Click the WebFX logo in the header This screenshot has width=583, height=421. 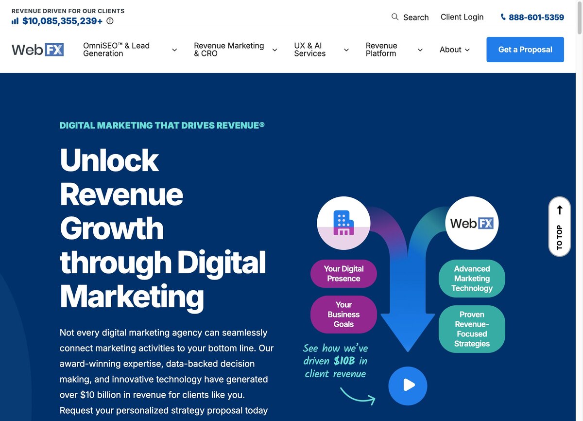pyautogui.click(x=38, y=50)
